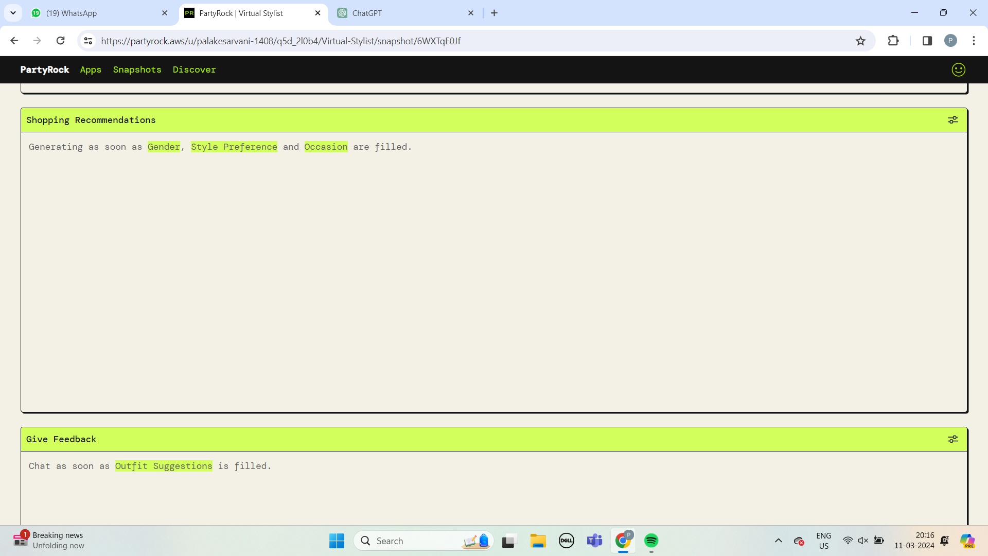Image resolution: width=988 pixels, height=556 pixels.
Task: Open the Discover page link
Action: 194,69
